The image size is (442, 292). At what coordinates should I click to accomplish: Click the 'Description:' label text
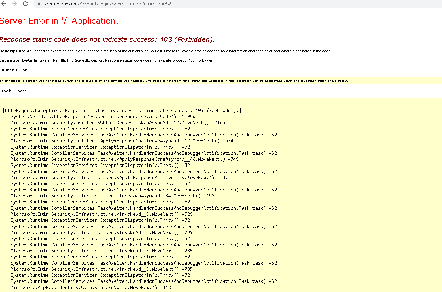13,51
